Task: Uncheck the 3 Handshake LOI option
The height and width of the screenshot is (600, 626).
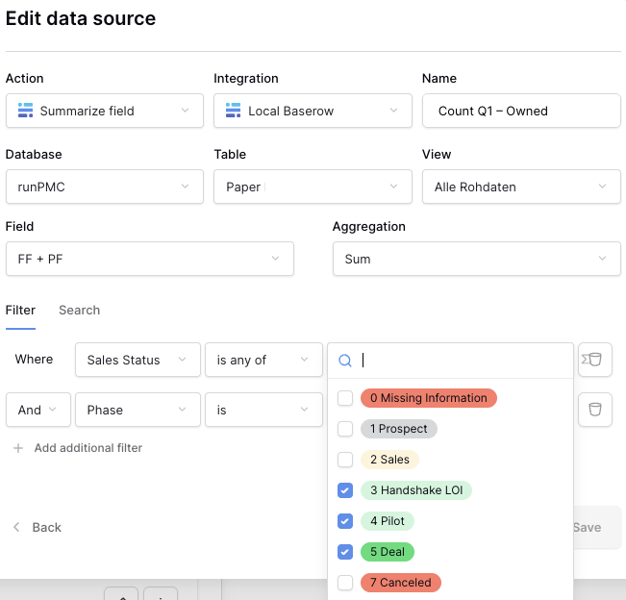Action: click(345, 490)
